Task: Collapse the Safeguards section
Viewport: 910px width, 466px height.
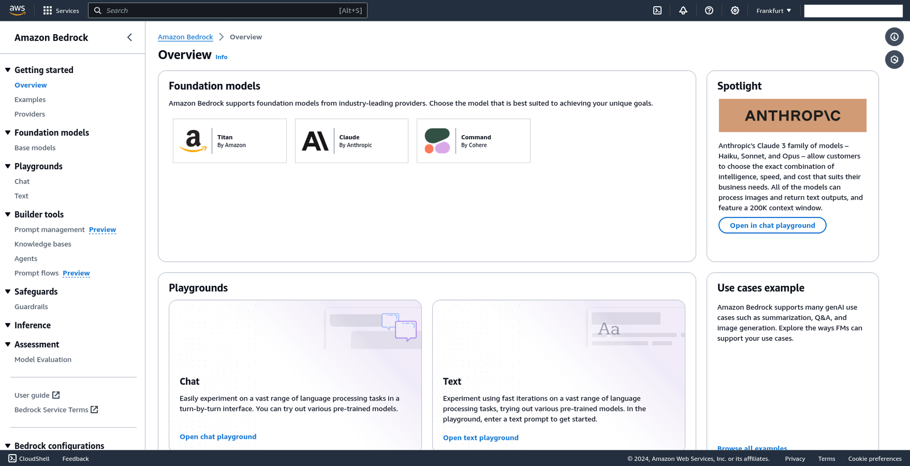Action: [x=8, y=292]
